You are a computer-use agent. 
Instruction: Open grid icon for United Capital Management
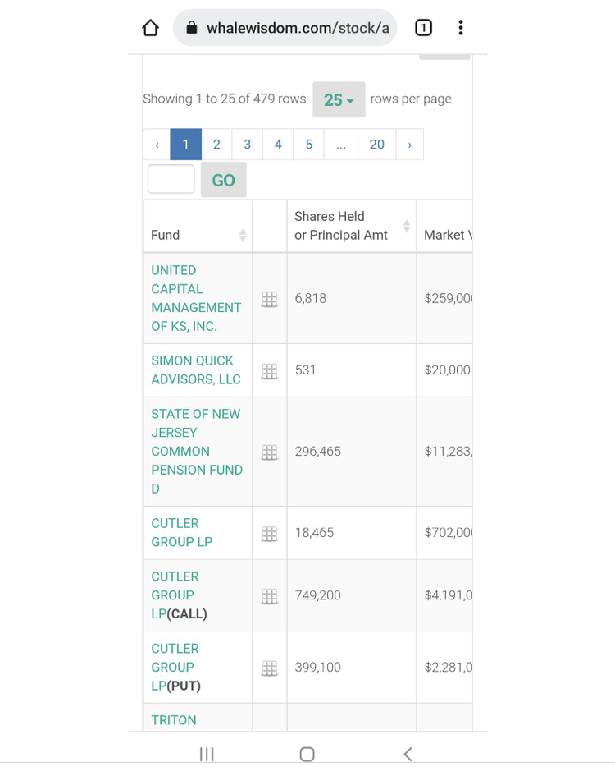269,299
